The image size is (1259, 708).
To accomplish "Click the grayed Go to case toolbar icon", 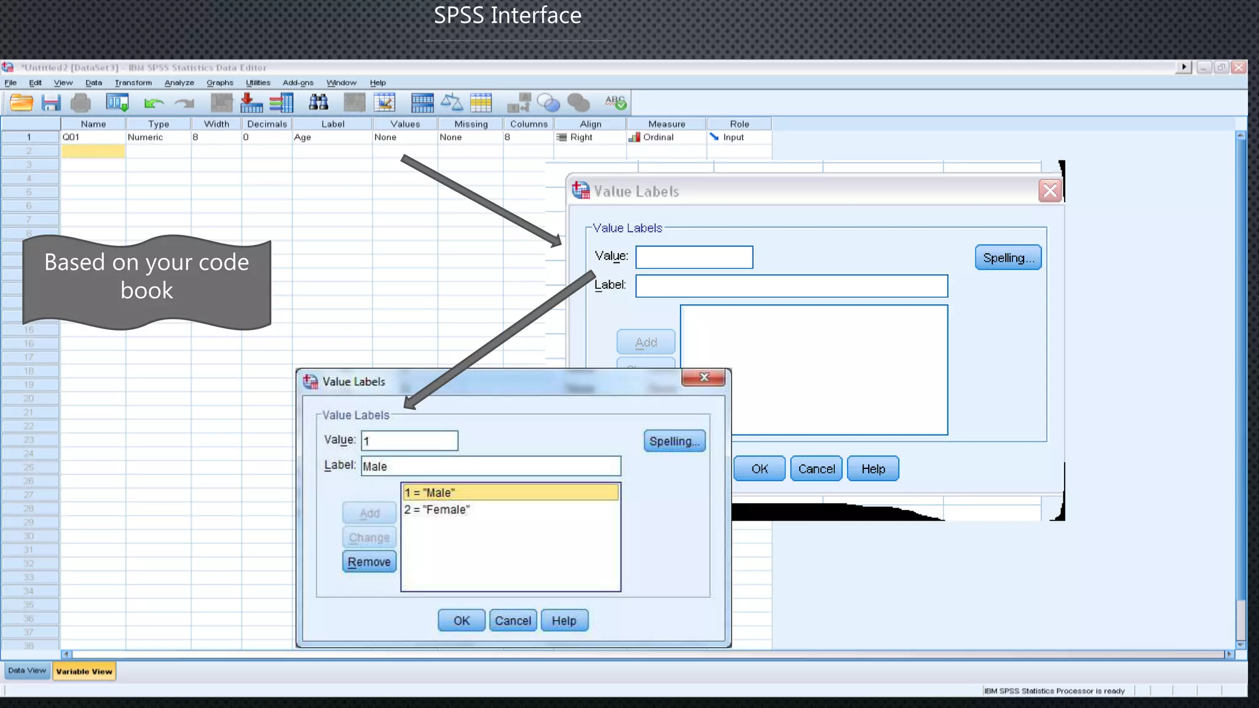I will pyautogui.click(x=221, y=103).
